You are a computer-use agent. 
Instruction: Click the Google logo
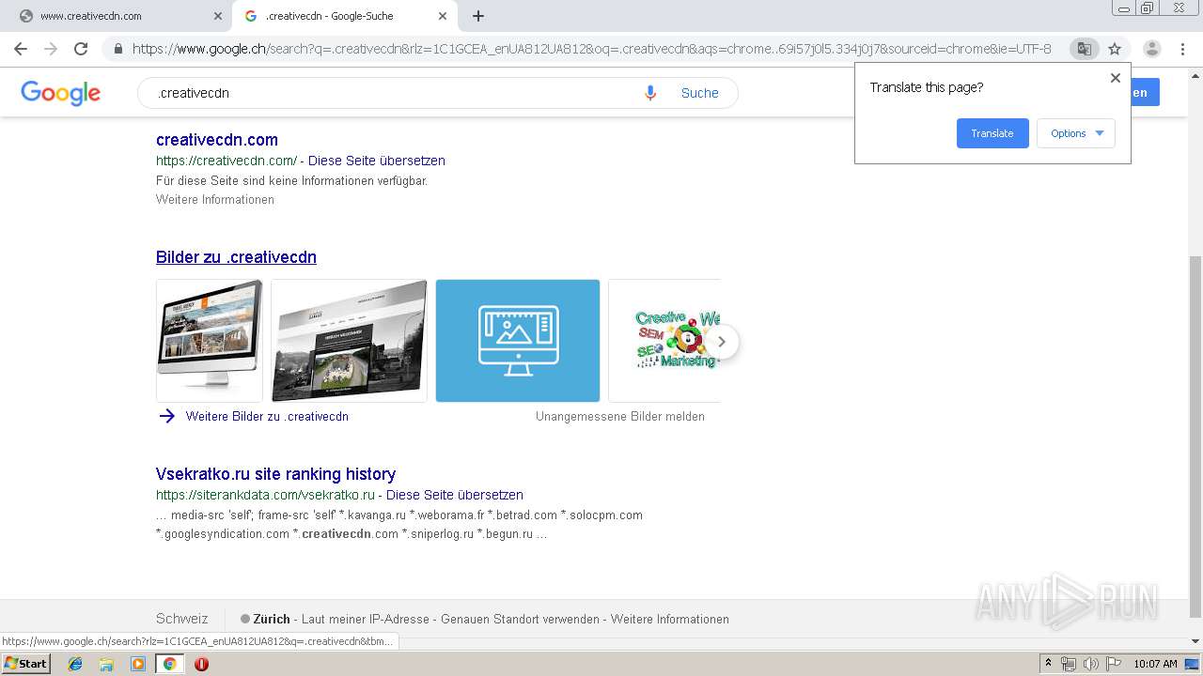click(60, 93)
